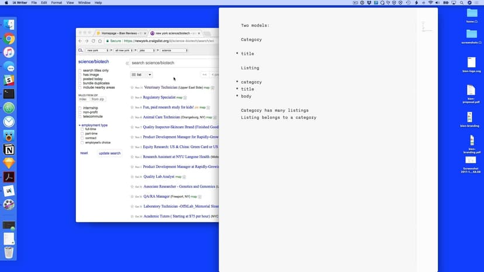Open the Format menu in menu bar
Screen dimensions: 484x272
pyautogui.click(x=56, y=3)
